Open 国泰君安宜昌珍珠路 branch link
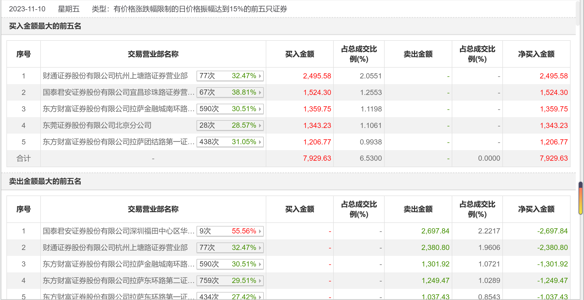 118,92
